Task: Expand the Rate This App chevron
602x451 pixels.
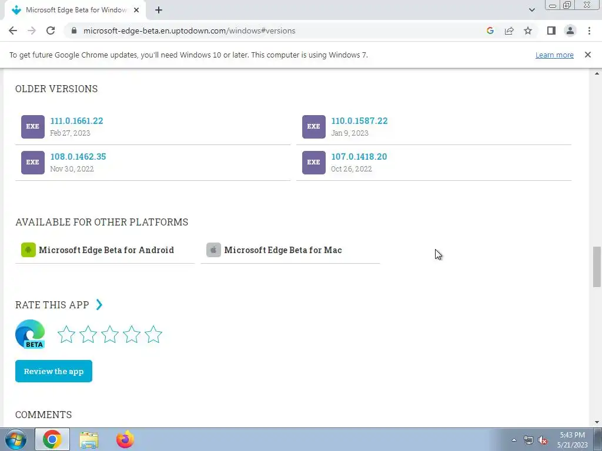Action: (99, 305)
